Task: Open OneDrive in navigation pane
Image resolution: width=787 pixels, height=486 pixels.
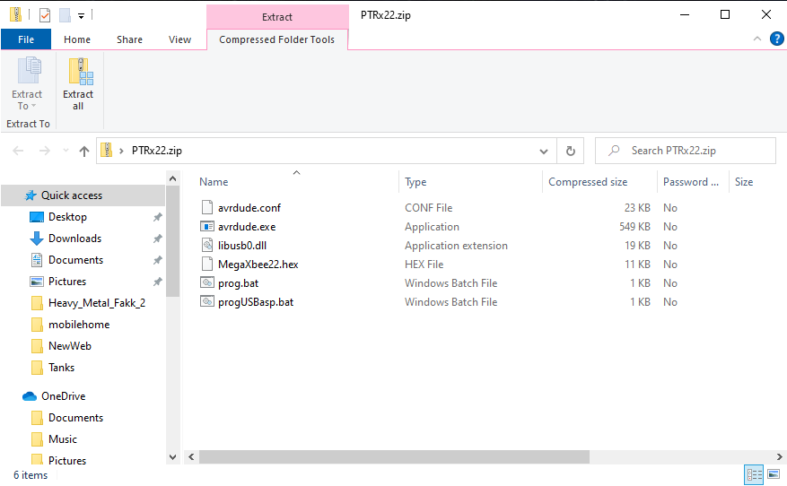Action: click(63, 396)
